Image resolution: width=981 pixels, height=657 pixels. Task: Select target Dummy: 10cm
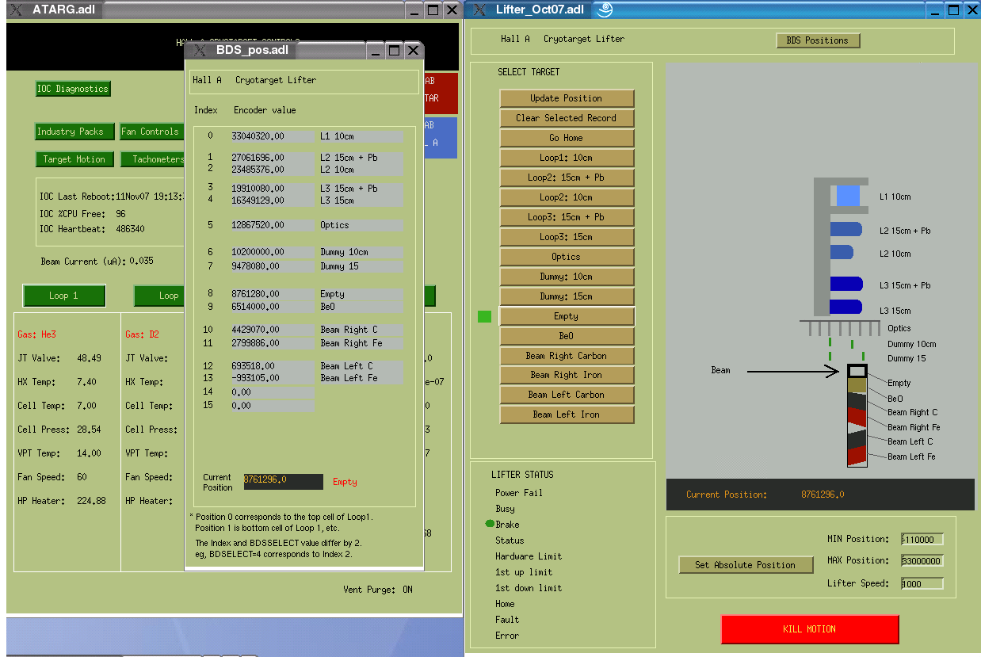(567, 277)
